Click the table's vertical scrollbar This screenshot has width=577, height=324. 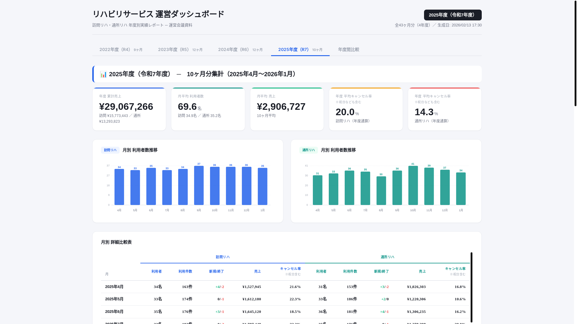coord(472,287)
